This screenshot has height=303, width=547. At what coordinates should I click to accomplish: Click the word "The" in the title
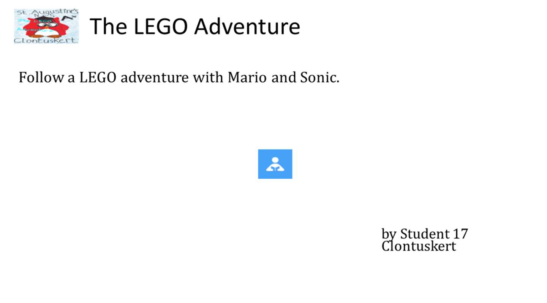[109, 26]
